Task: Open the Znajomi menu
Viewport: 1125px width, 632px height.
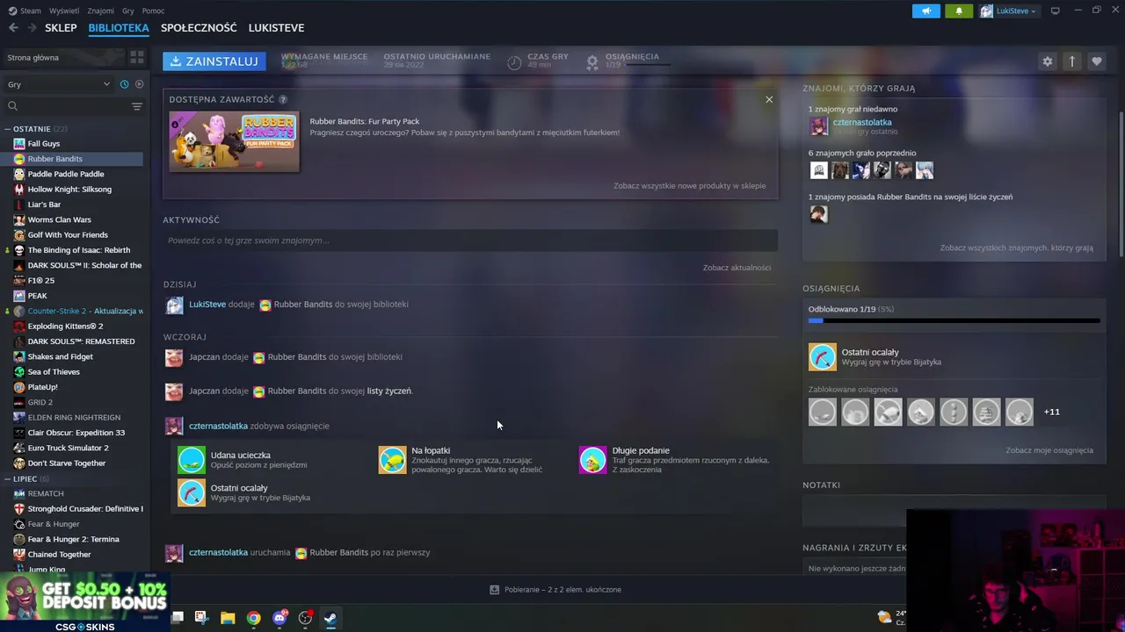Action: click(x=100, y=11)
